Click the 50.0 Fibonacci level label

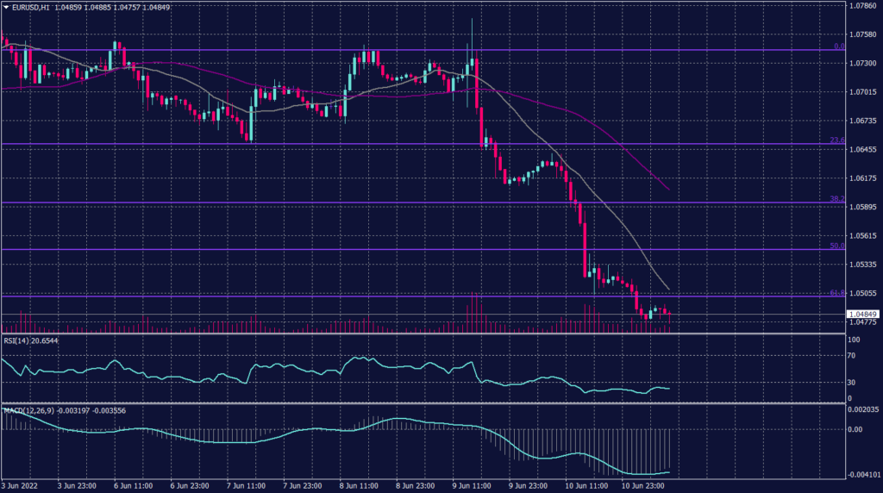click(836, 246)
